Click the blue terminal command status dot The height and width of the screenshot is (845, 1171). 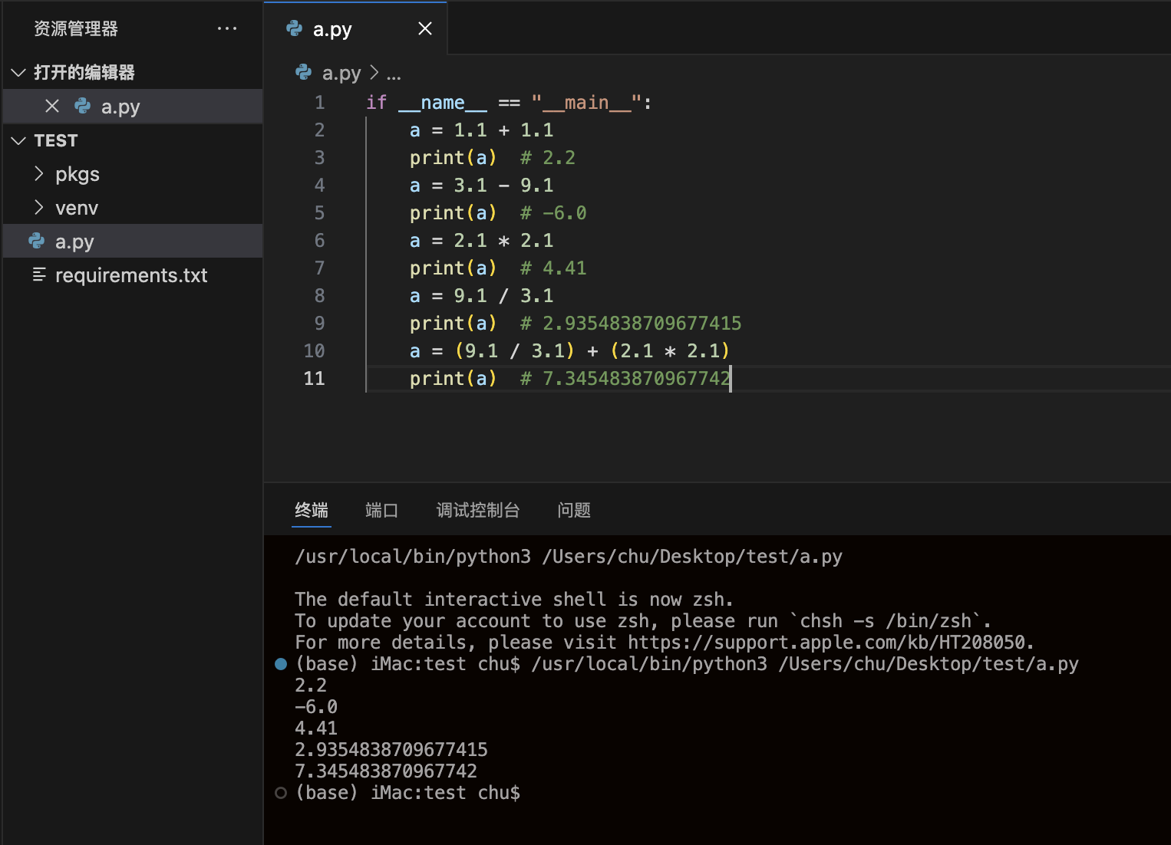click(281, 664)
